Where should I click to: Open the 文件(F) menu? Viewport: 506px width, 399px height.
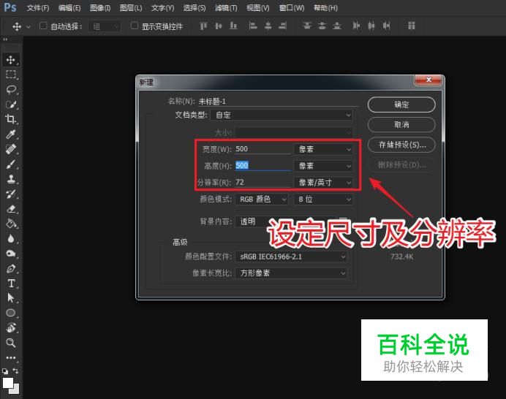pos(38,8)
